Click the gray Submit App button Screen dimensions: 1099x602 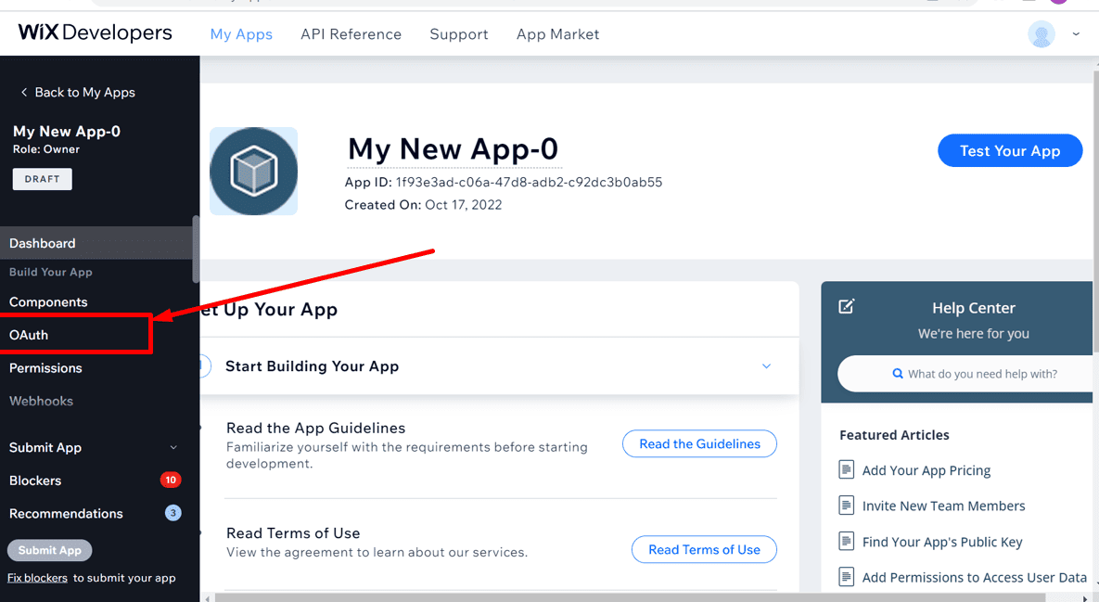50,550
